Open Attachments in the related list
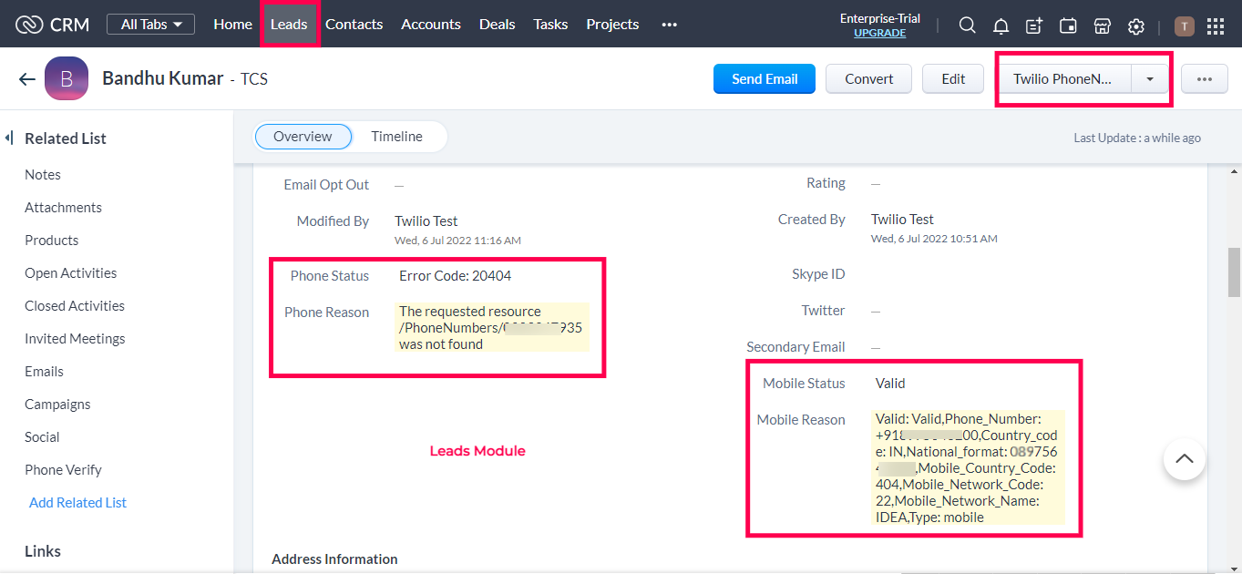Screen dimensions: 1242x574 click(64, 208)
